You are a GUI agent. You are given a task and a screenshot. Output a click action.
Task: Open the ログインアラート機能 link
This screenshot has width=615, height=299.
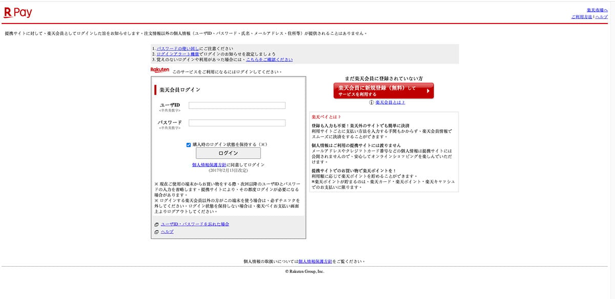[178, 54]
